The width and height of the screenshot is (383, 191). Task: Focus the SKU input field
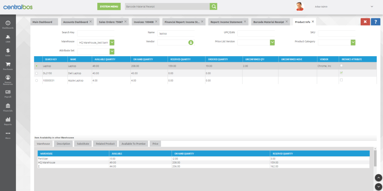pyautogui.click(x=337, y=33)
